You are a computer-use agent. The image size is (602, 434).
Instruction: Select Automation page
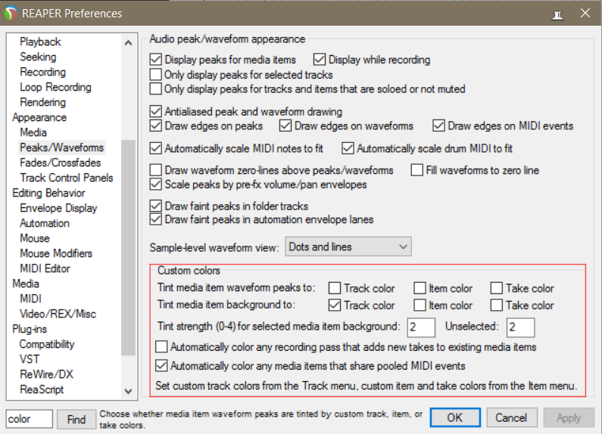coord(45,223)
